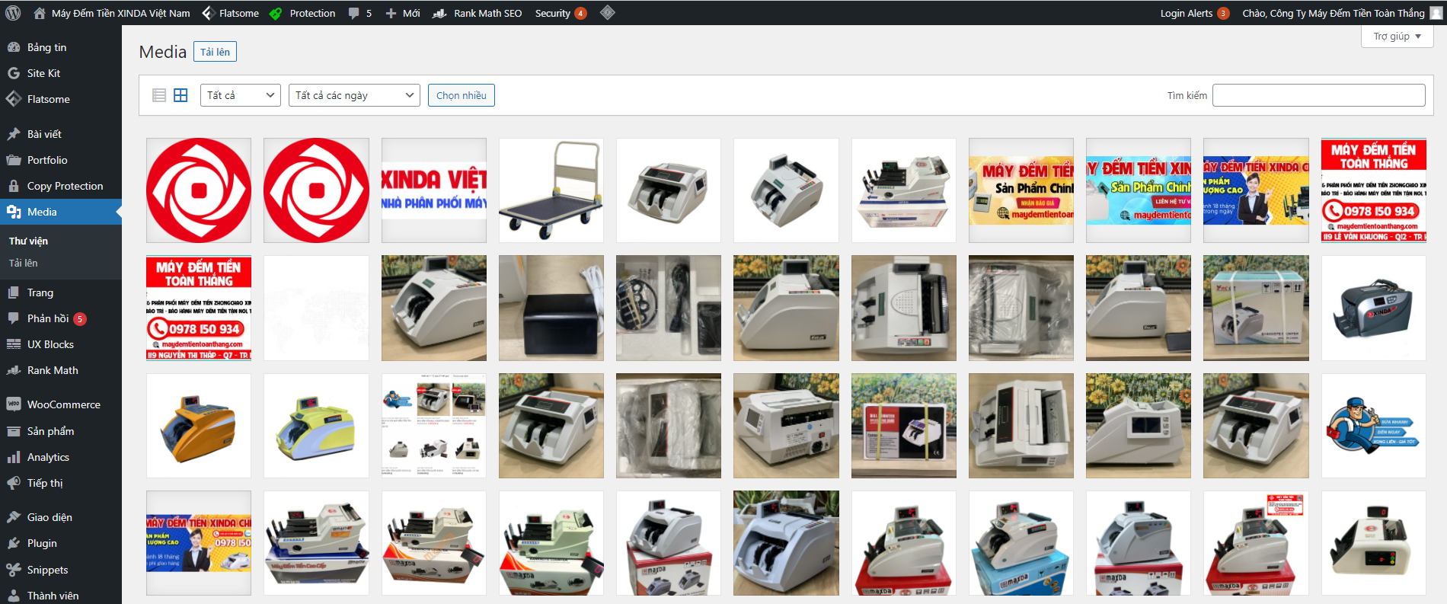Screen dimensions: 1447x604
Task: Open the Tất cả các ngày date dropdown
Action: (x=354, y=95)
